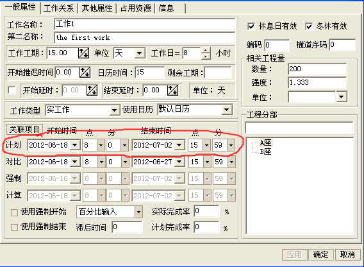Open the 百分比输入 dropdown
Image resolution: width=364 pixels, height=267 pixels.
138,212
